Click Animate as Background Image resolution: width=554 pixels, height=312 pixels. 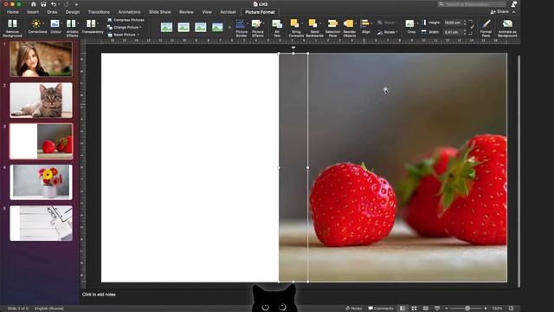[x=507, y=28]
